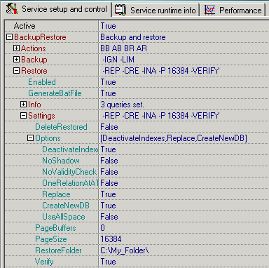269x268 pixels.
Task: Select the NoValidityCheck property label
Action: tap(69, 172)
